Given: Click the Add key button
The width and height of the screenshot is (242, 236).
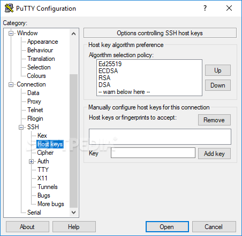Looking at the screenshot, I should 214,154.
